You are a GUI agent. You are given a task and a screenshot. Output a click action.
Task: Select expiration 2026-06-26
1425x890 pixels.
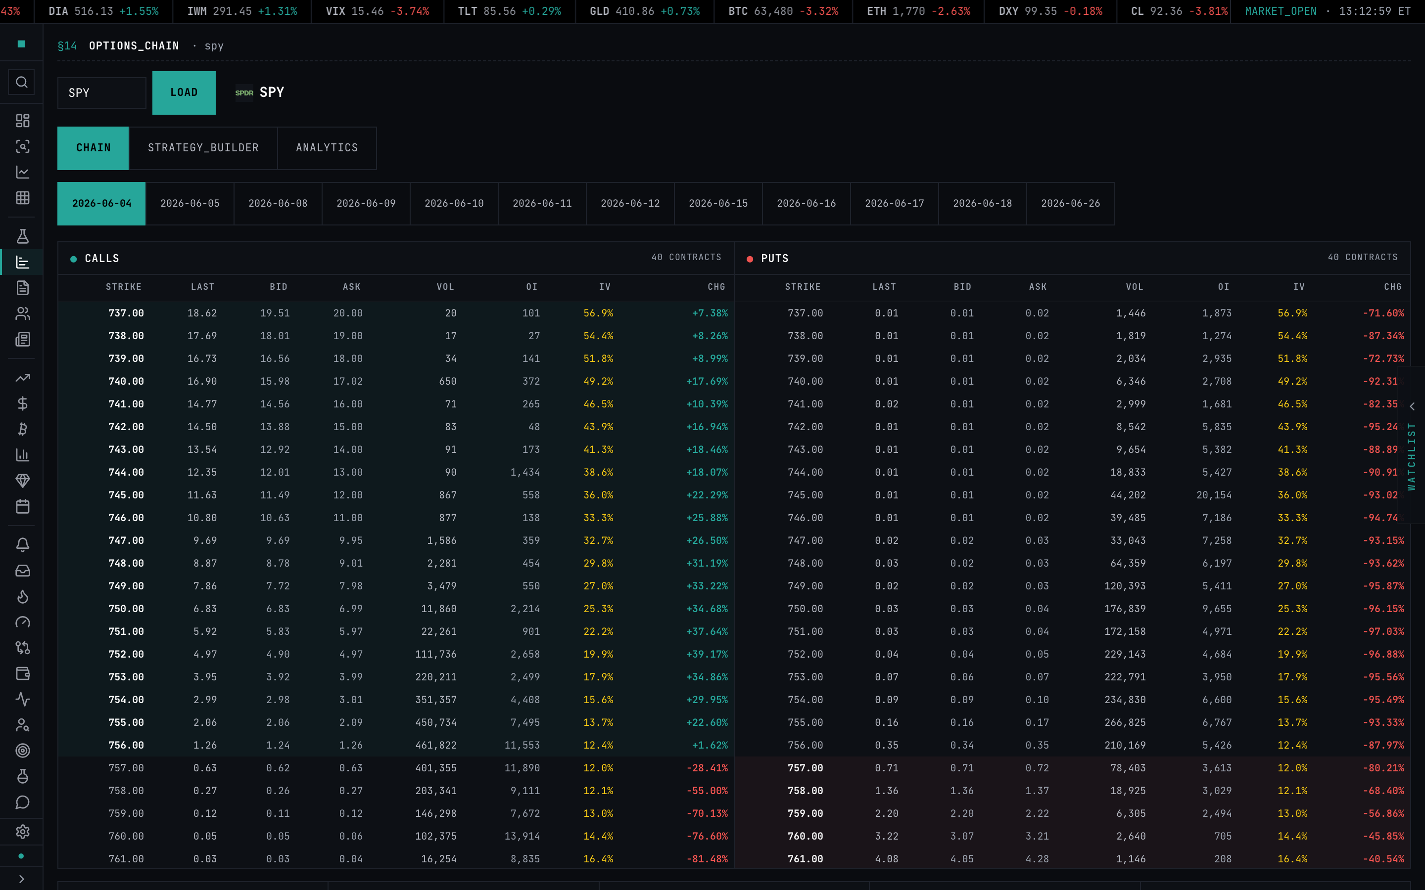tap(1071, 204)
